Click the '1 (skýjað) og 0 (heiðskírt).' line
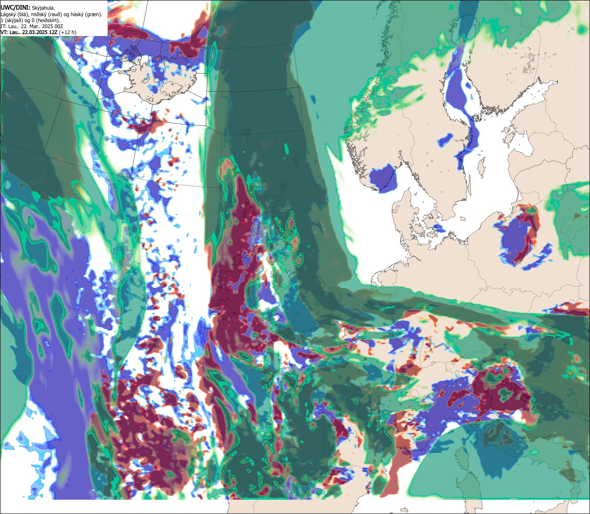 pos(30,20)
